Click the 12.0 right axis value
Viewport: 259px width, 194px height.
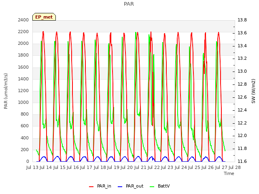[242, 136]
